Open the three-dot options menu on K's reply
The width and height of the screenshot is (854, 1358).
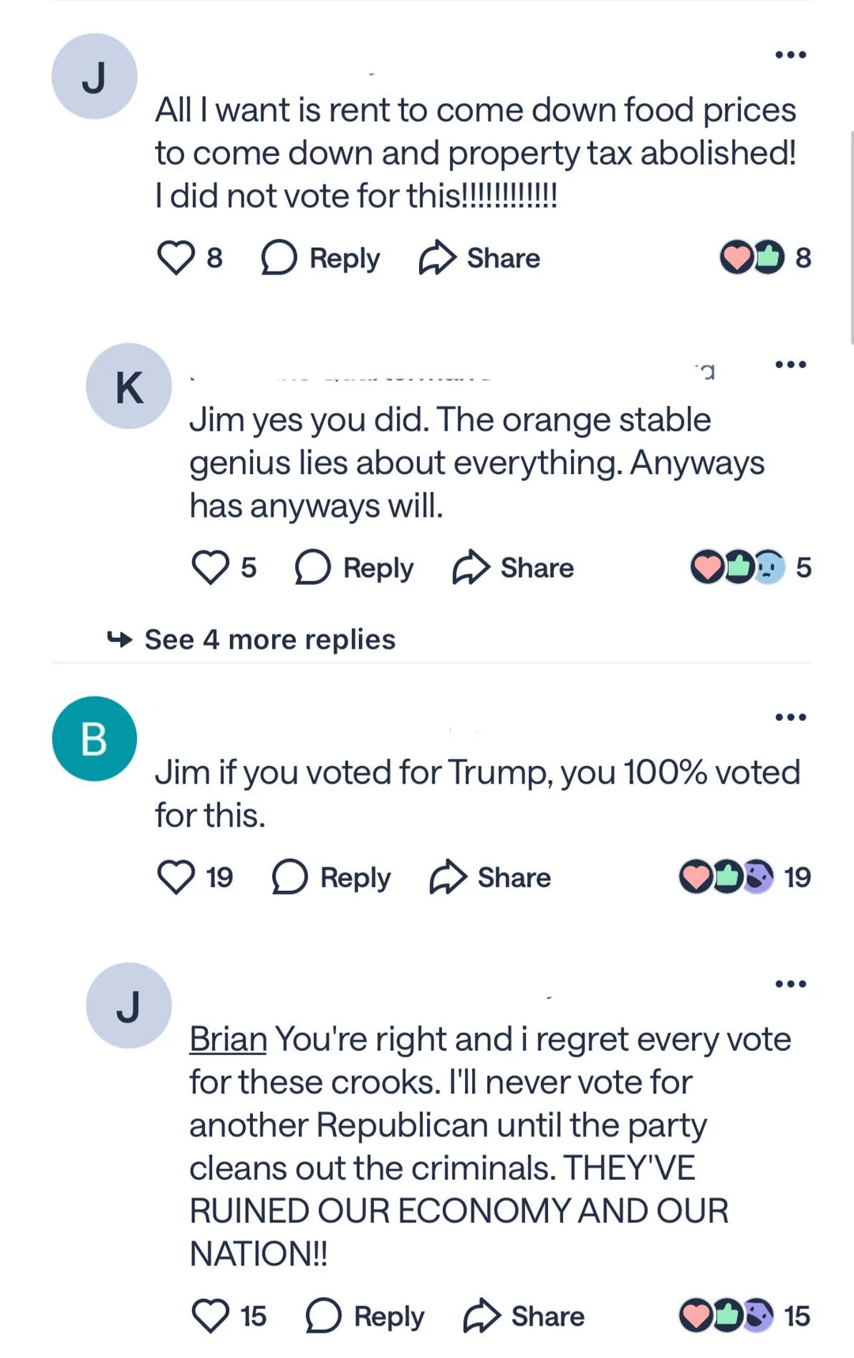click(x=790, y=365)
